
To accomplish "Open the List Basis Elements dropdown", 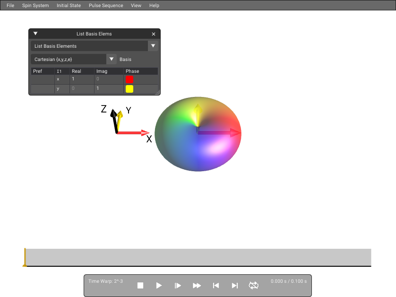I will (153, 46).
